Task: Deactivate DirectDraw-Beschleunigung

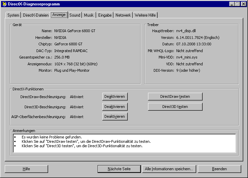Action: [x=115, y=96]
